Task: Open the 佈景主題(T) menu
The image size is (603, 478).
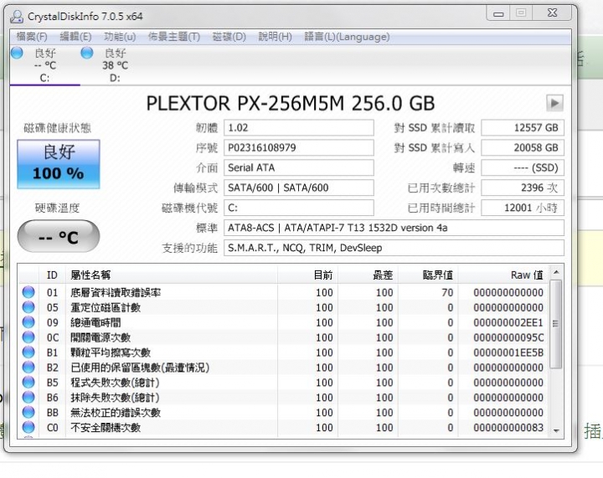Action: 174,37
